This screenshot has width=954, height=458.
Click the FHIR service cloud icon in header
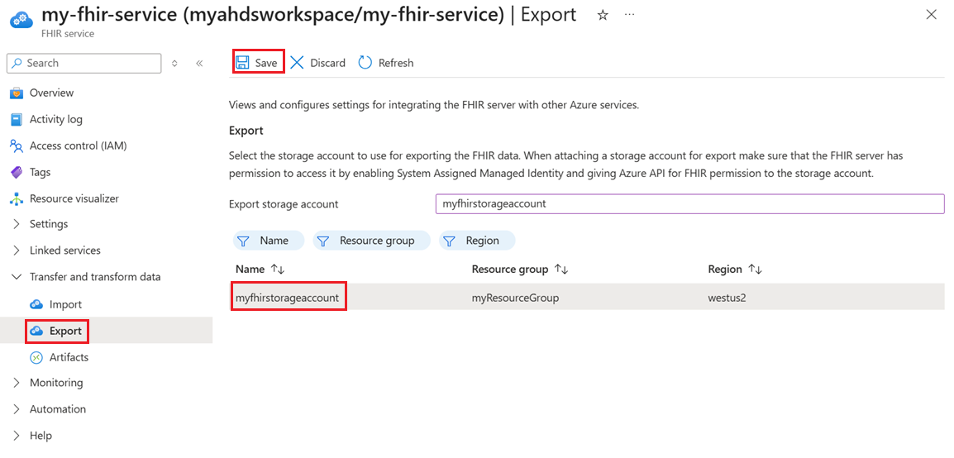click(x=21, y=20)
